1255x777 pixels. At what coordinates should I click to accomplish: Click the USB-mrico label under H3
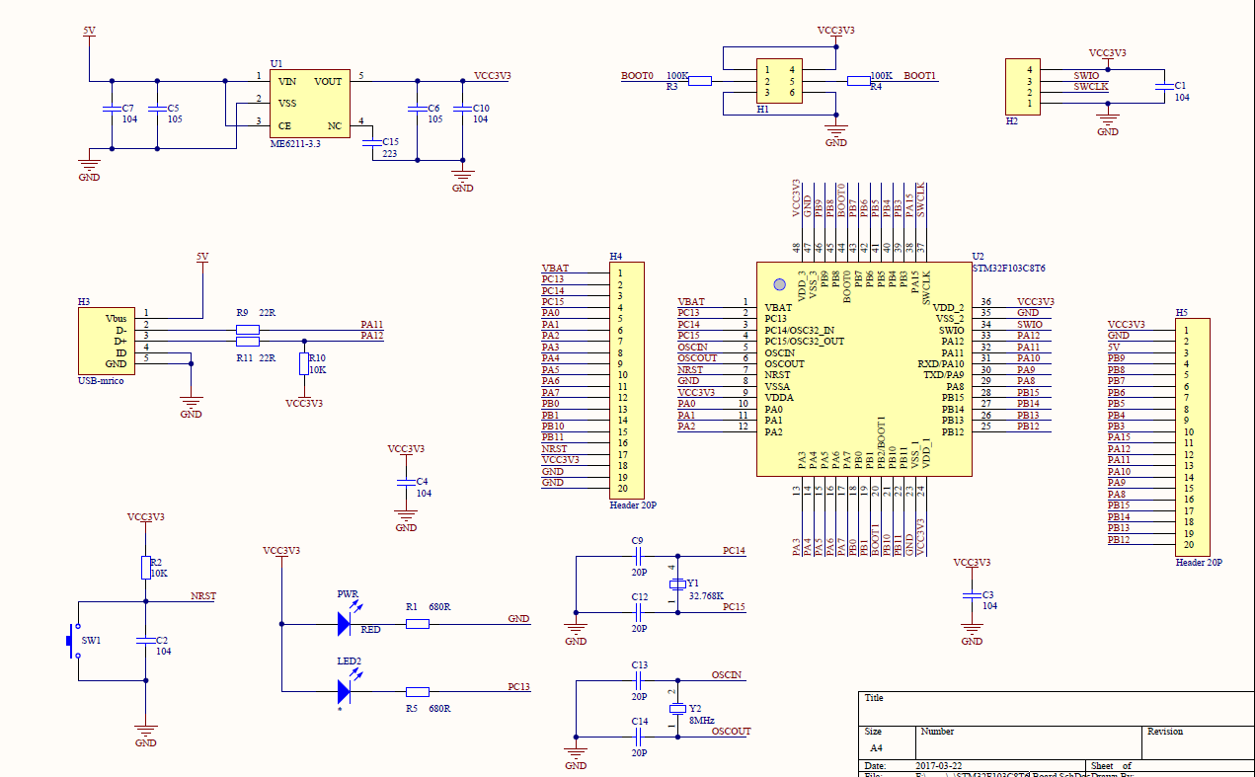[101, 380]
